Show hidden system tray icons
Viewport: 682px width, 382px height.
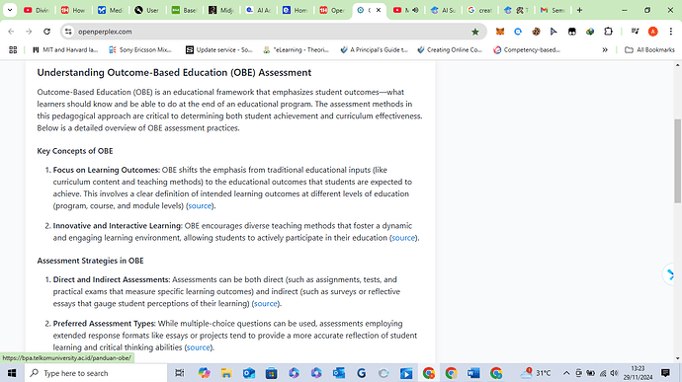pyautogui.click(x=566, y=373)
